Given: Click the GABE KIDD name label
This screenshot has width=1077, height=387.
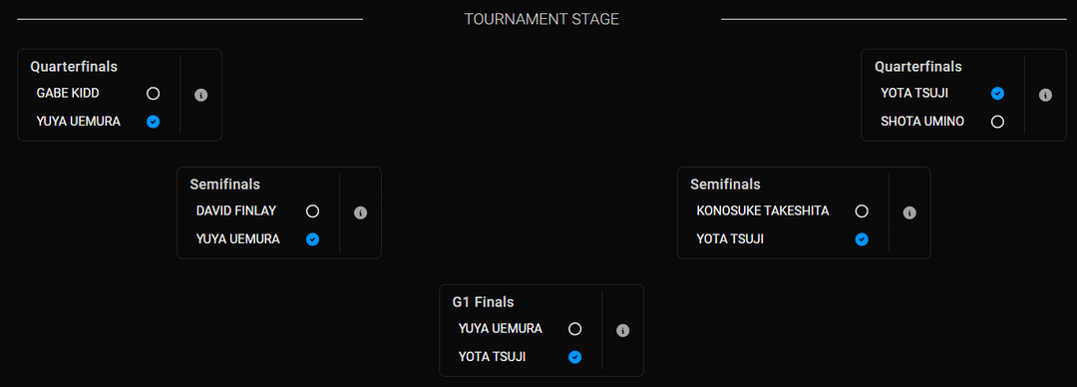Looking at the screenshot, I should click(68, 94).
